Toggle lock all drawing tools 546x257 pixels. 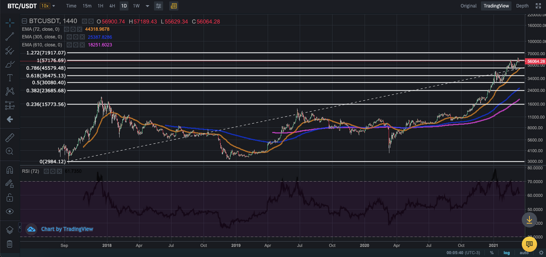coord(10,197)
